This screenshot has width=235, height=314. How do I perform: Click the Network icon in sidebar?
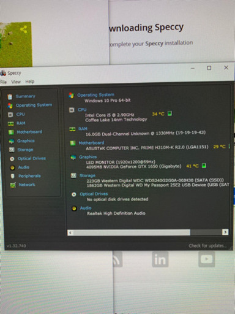pyautogui.click(x=13, y=185)
